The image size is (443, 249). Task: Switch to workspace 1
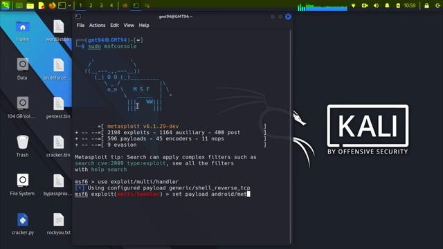coord(80,6)
